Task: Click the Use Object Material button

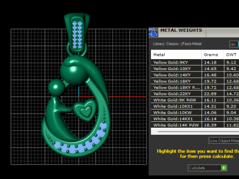Action: [224, 141]
